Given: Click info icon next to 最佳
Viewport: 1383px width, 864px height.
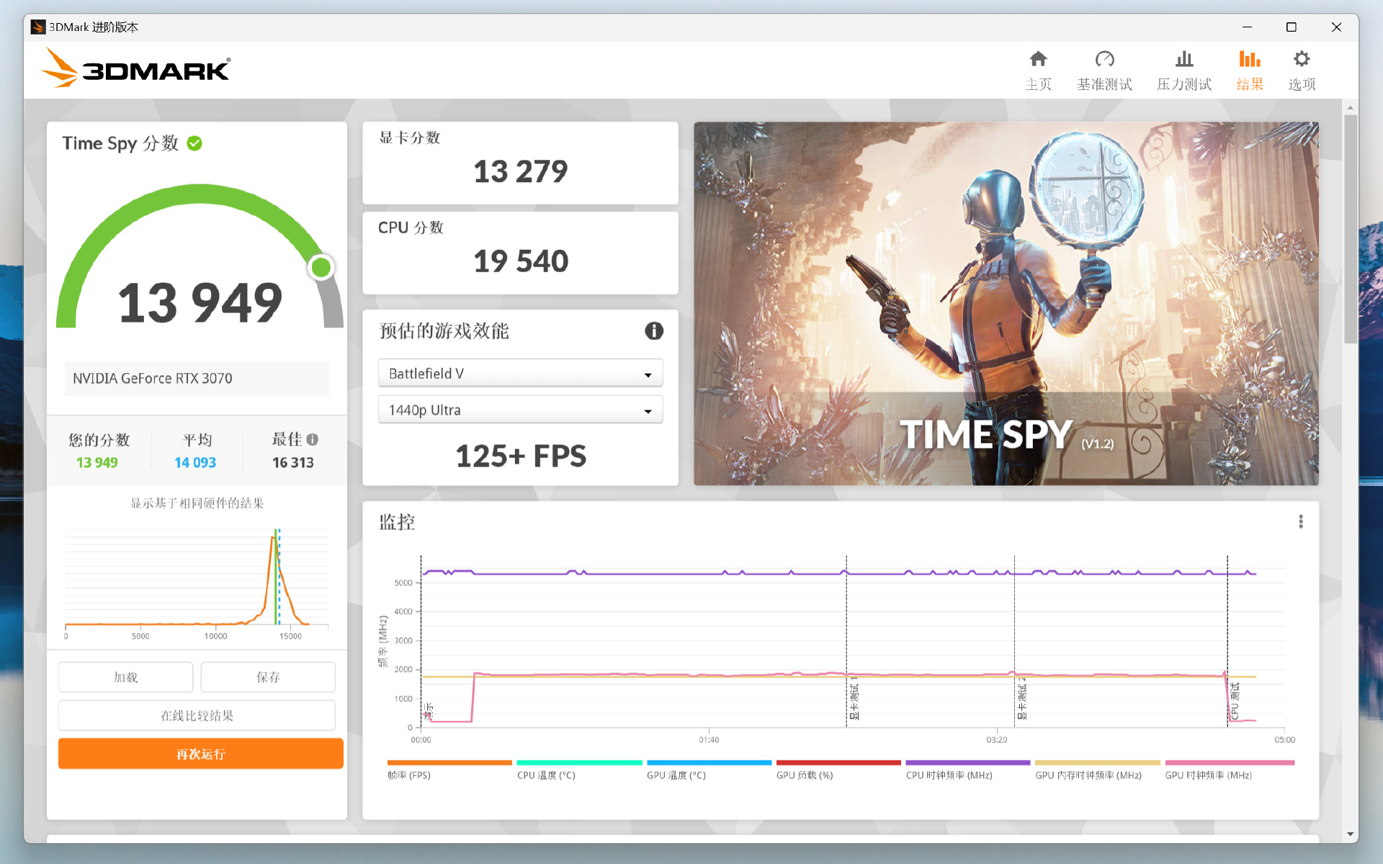Looking at the screenshot, I should 312,439.
